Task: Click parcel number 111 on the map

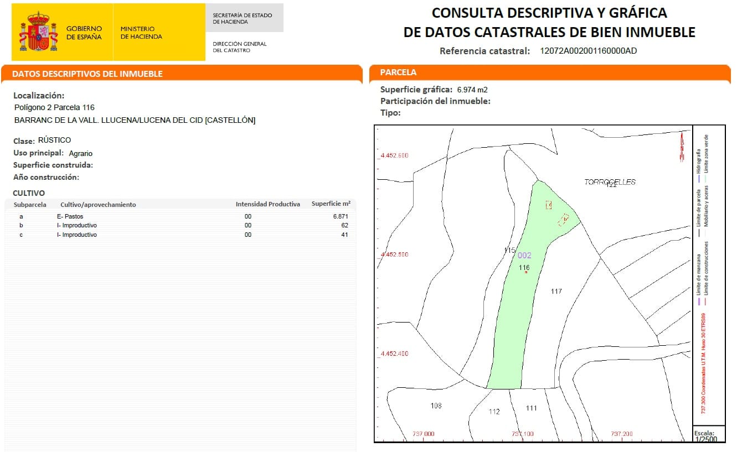Action: coord(532,408)
